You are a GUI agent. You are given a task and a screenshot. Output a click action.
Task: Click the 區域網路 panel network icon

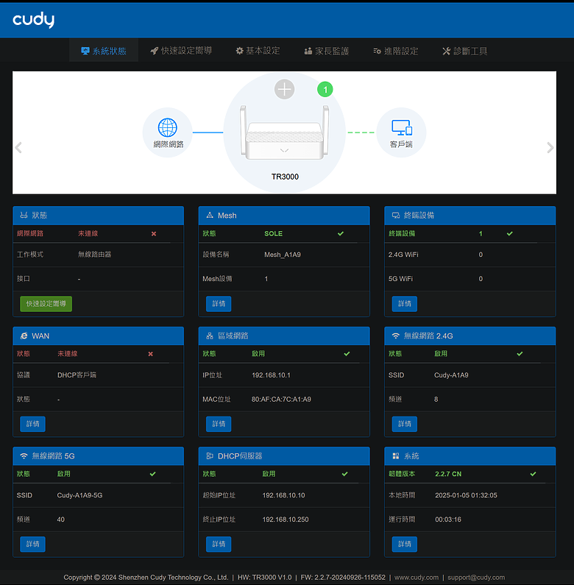pos(210,336)
